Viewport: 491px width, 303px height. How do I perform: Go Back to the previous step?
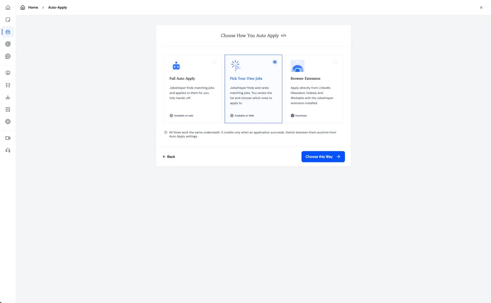pyautogui.click(x=169, y=157)
